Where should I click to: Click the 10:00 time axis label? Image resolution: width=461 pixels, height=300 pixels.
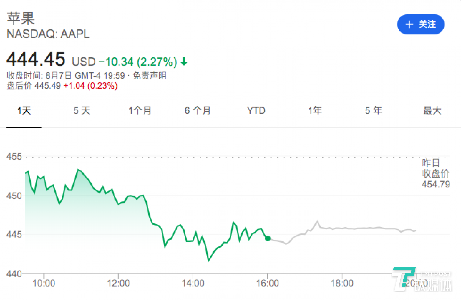tap(44, 283)
